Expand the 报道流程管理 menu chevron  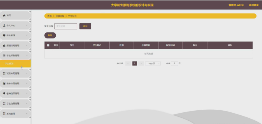(x=27, y=45)
